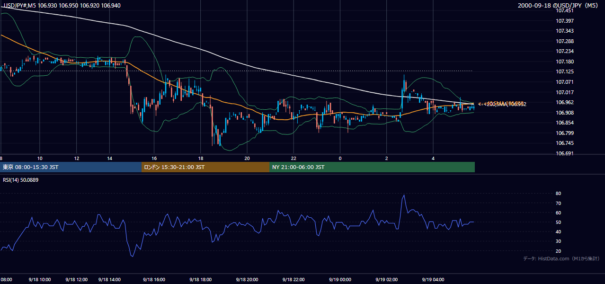Click the RSI(14) 50.0889 indicator label
This screenshot has height=284, width=605.
point(21,180)
